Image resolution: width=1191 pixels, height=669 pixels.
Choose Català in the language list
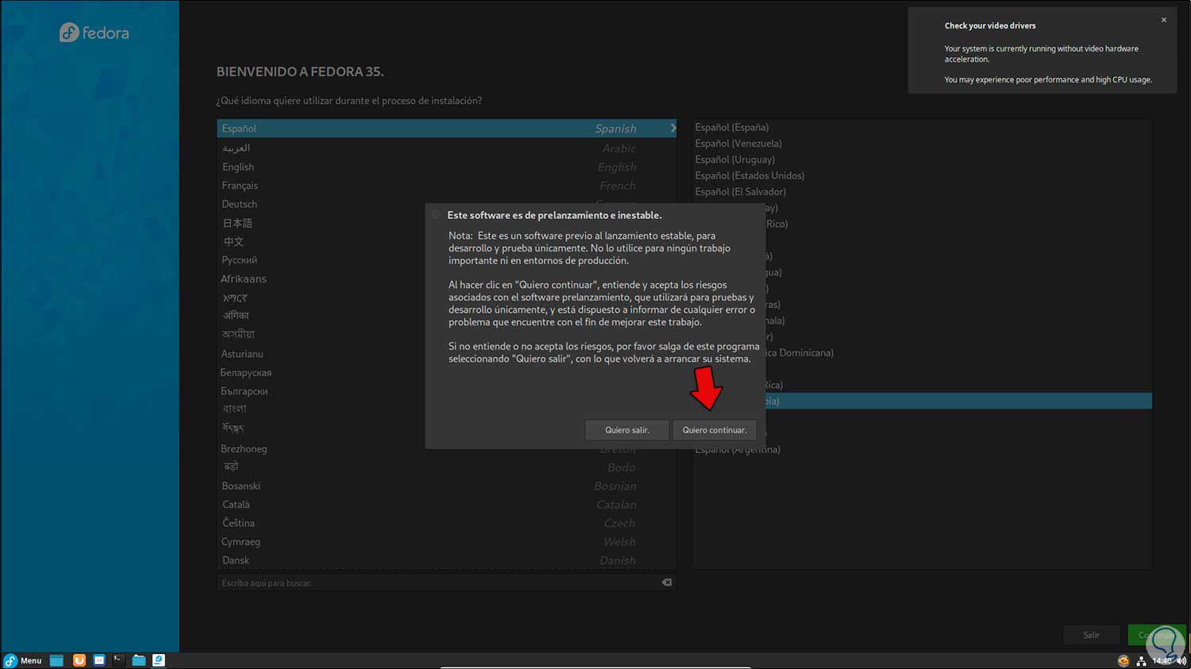446,505
